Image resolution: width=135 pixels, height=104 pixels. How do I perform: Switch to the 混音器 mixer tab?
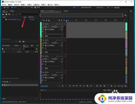pos(66,11)
